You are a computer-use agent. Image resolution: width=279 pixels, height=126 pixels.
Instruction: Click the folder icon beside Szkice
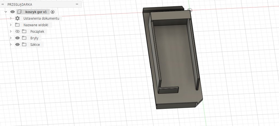pos(24,44)
